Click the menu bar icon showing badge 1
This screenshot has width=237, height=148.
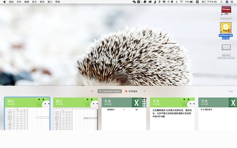point(139,2)
